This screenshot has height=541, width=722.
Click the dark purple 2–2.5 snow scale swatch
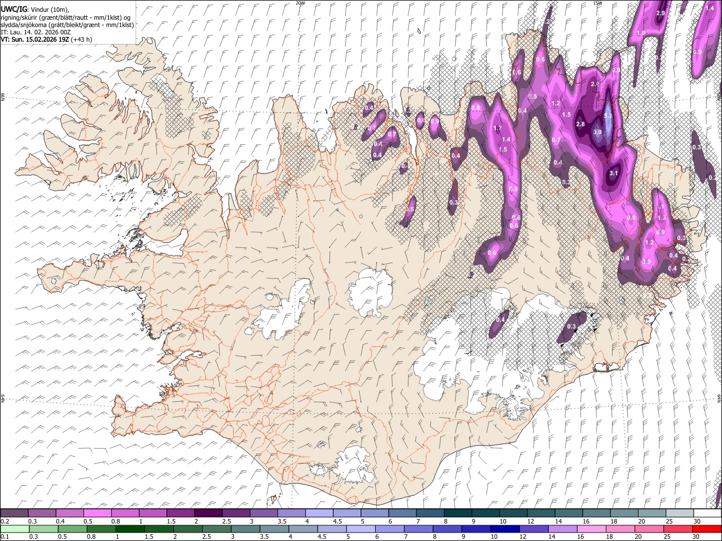click(208, 513)
